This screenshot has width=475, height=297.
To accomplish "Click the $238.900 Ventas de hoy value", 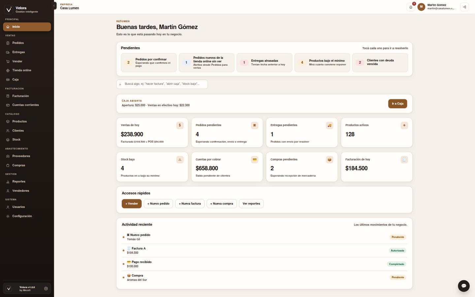I will click(132, 134).
